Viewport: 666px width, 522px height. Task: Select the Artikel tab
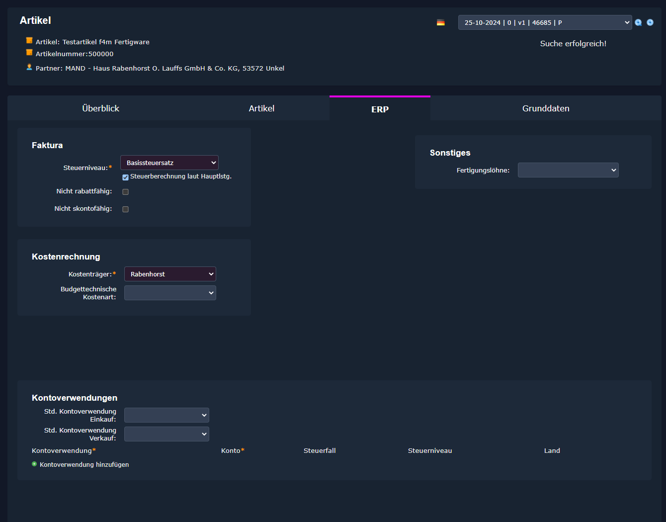click(x=261, y=108)
